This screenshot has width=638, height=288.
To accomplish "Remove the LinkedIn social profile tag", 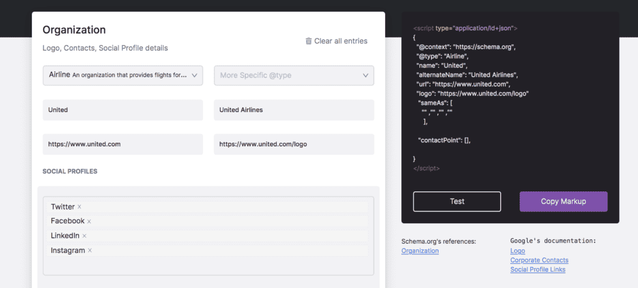I will [84, 236].
